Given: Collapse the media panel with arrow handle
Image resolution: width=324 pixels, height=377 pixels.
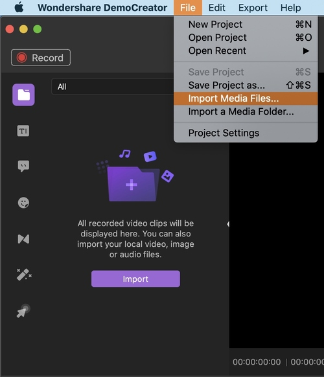Looking at the screenshot, I should (228, 224).
